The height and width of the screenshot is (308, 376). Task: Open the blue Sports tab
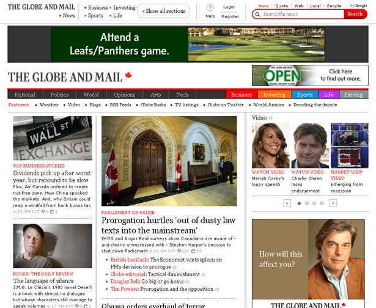click(x=304, y=95)
